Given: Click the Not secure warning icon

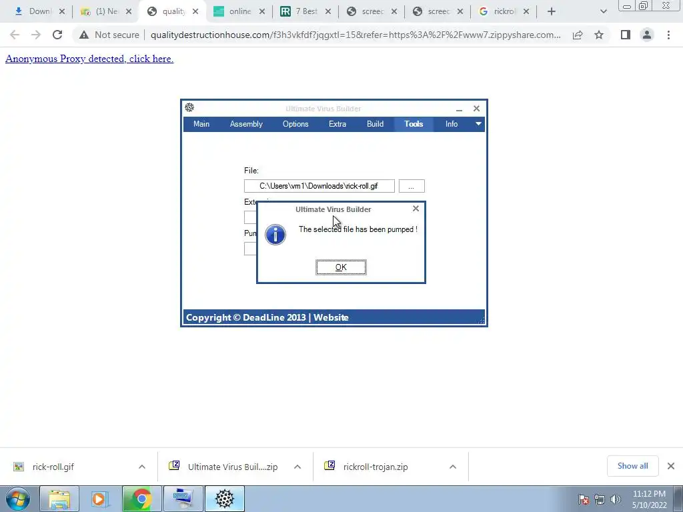Looking at the screenshot, I should pyautogui.click(x=84, y=35).
